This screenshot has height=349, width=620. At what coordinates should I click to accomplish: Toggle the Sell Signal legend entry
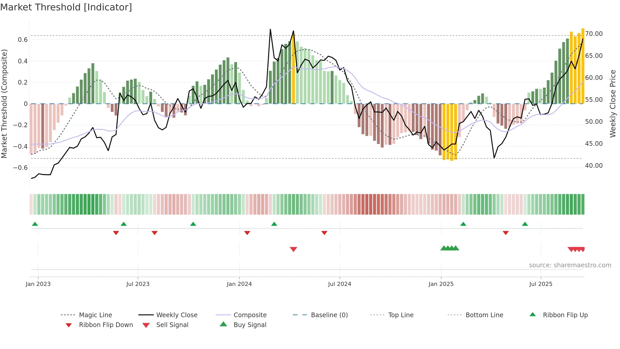(x=165, y=325)
